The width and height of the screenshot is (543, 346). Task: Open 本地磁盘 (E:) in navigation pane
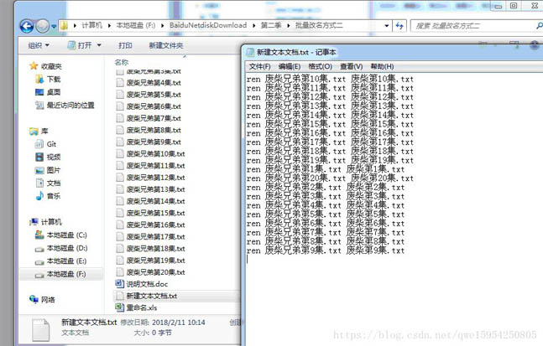click(60, 261)
